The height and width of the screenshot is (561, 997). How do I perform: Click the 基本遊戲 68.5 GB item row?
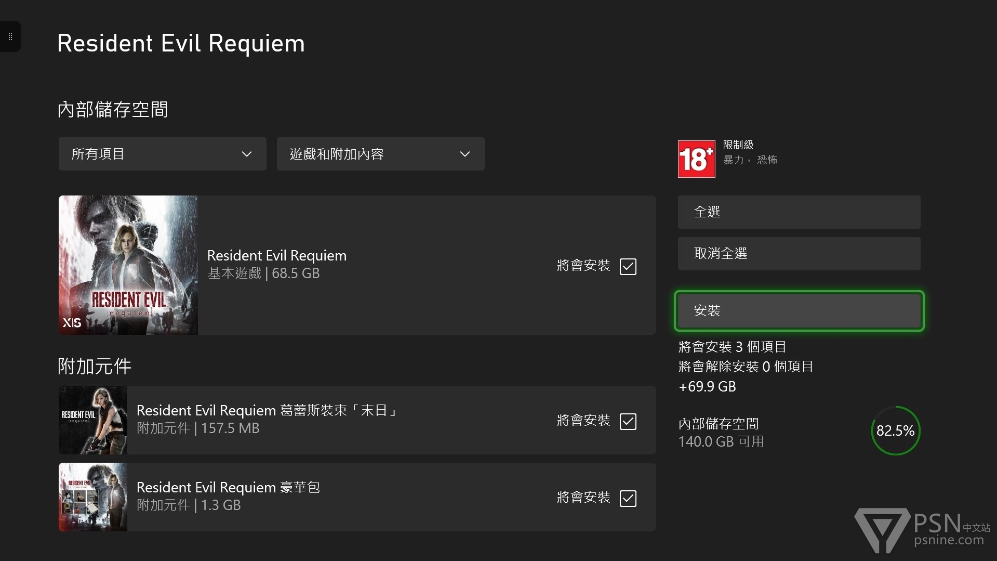364,265
